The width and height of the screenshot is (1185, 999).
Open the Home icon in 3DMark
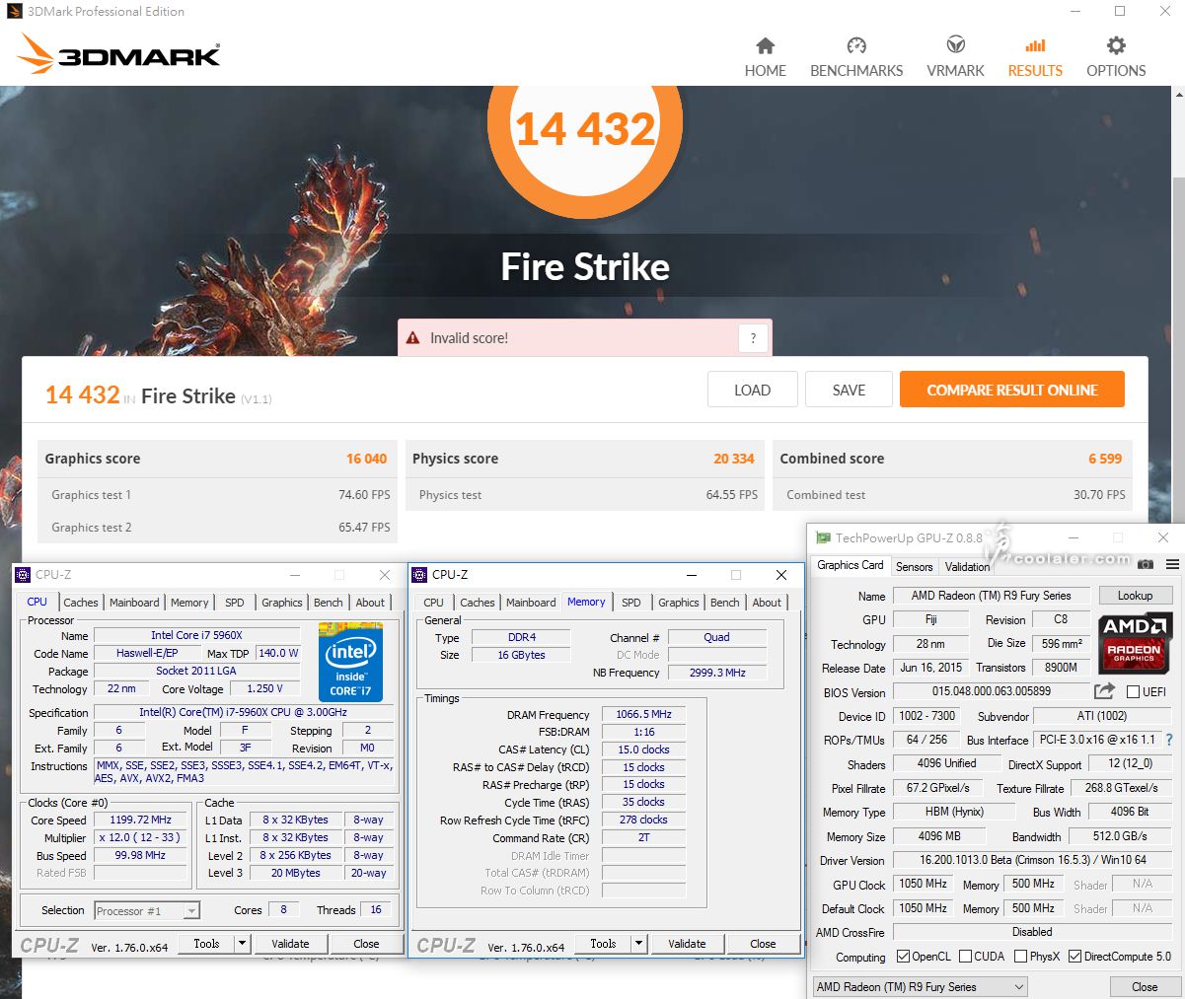(765, 45)
